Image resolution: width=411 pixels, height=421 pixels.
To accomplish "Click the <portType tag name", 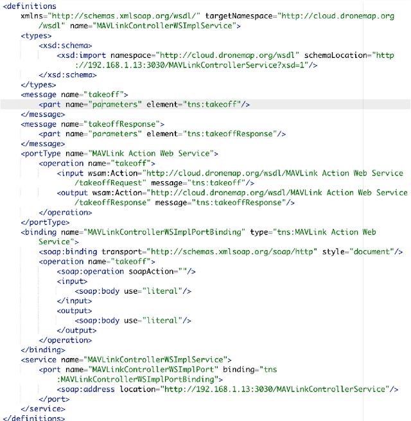I will click(40, 154).
